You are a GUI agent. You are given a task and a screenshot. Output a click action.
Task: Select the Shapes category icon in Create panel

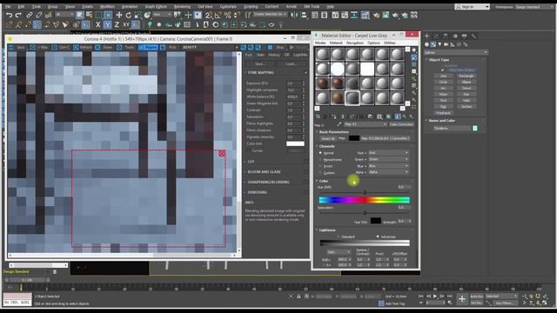(x=433, y=44)
